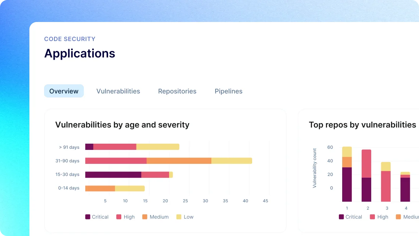The image size is (419, 236).
Task: Click the High segment of > 91 days bar
Action: click(x=115, y=147)
